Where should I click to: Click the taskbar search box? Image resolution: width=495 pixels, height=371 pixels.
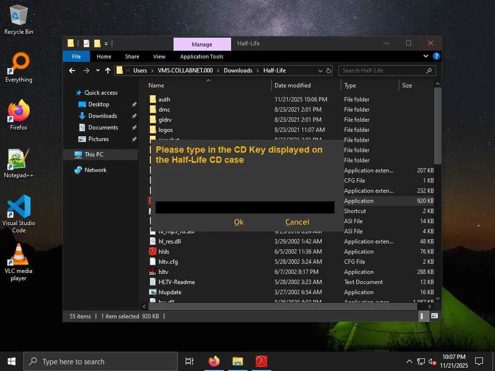101,361
